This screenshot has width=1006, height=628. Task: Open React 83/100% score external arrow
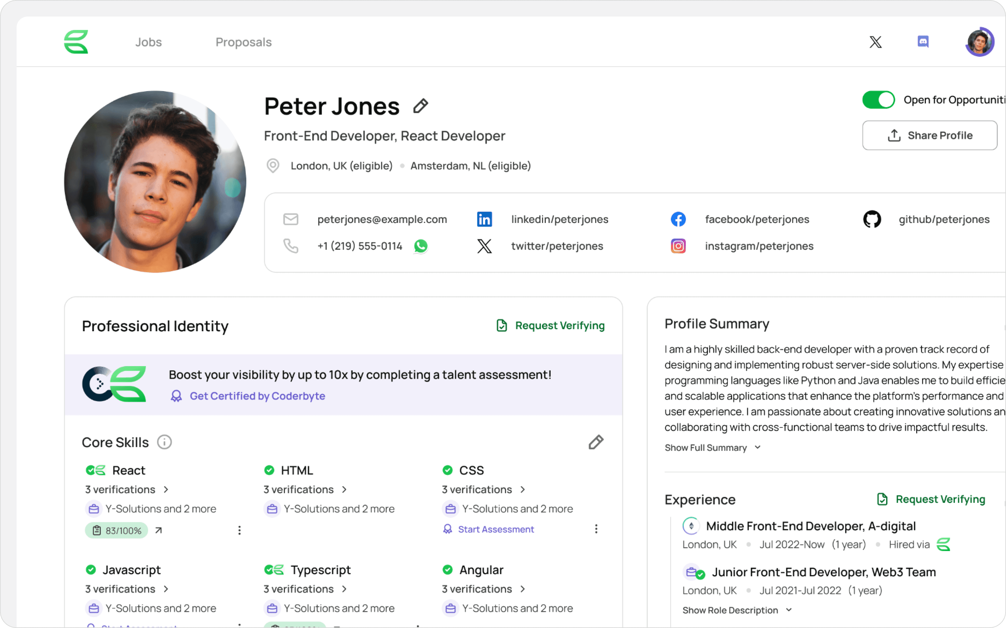158,530
